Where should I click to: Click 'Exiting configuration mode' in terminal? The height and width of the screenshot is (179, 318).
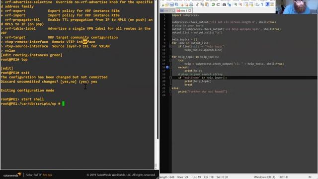pyautogui.click(x=28, y=90)
